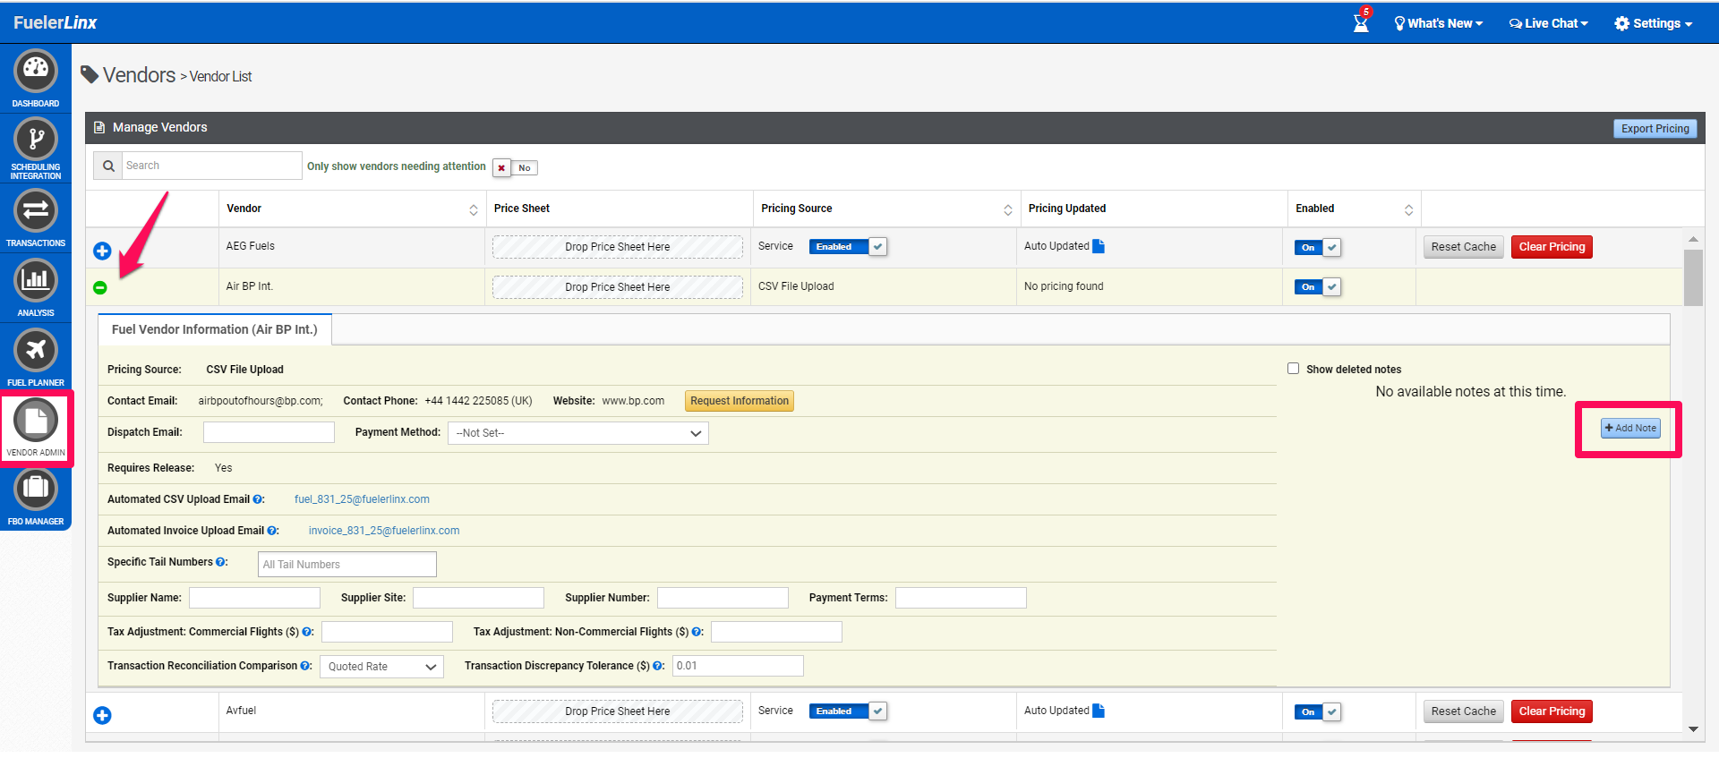Click Transaction Discrepancy Tolerance value field
The width and height of the screenshot is (1719, 758).
tap(738, 666)
